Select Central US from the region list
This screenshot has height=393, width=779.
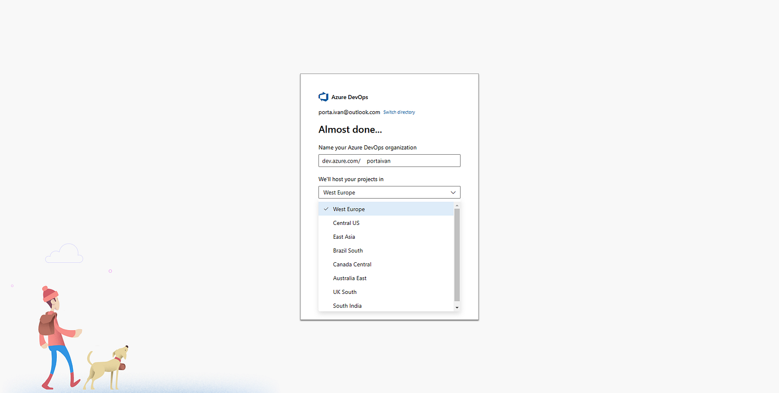coord(346,223)
